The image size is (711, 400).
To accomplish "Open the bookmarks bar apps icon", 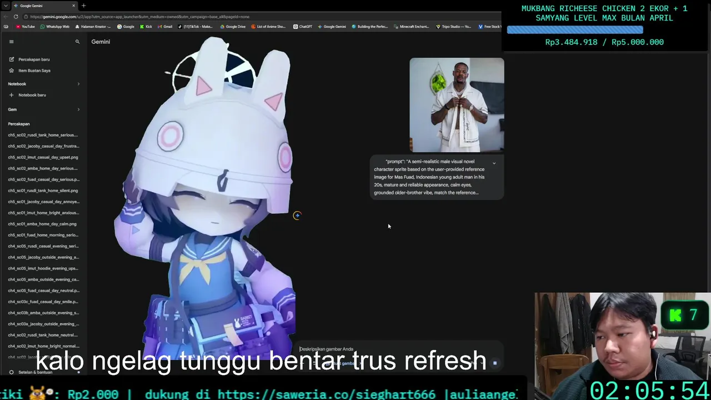I will click(6, 27).
